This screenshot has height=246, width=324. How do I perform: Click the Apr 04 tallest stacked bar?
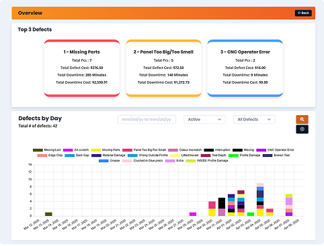click(260, 200)
